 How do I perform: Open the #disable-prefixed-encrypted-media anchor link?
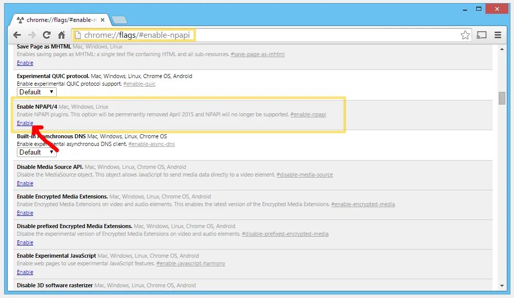tap(285, 234)
